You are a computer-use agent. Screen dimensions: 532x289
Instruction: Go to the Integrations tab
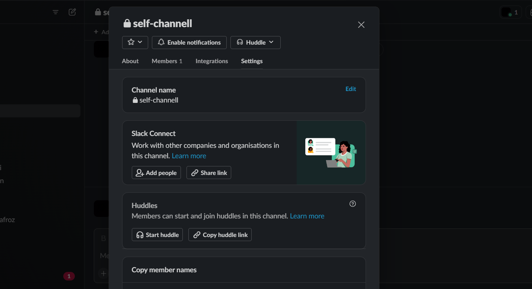tap(212, 61)
